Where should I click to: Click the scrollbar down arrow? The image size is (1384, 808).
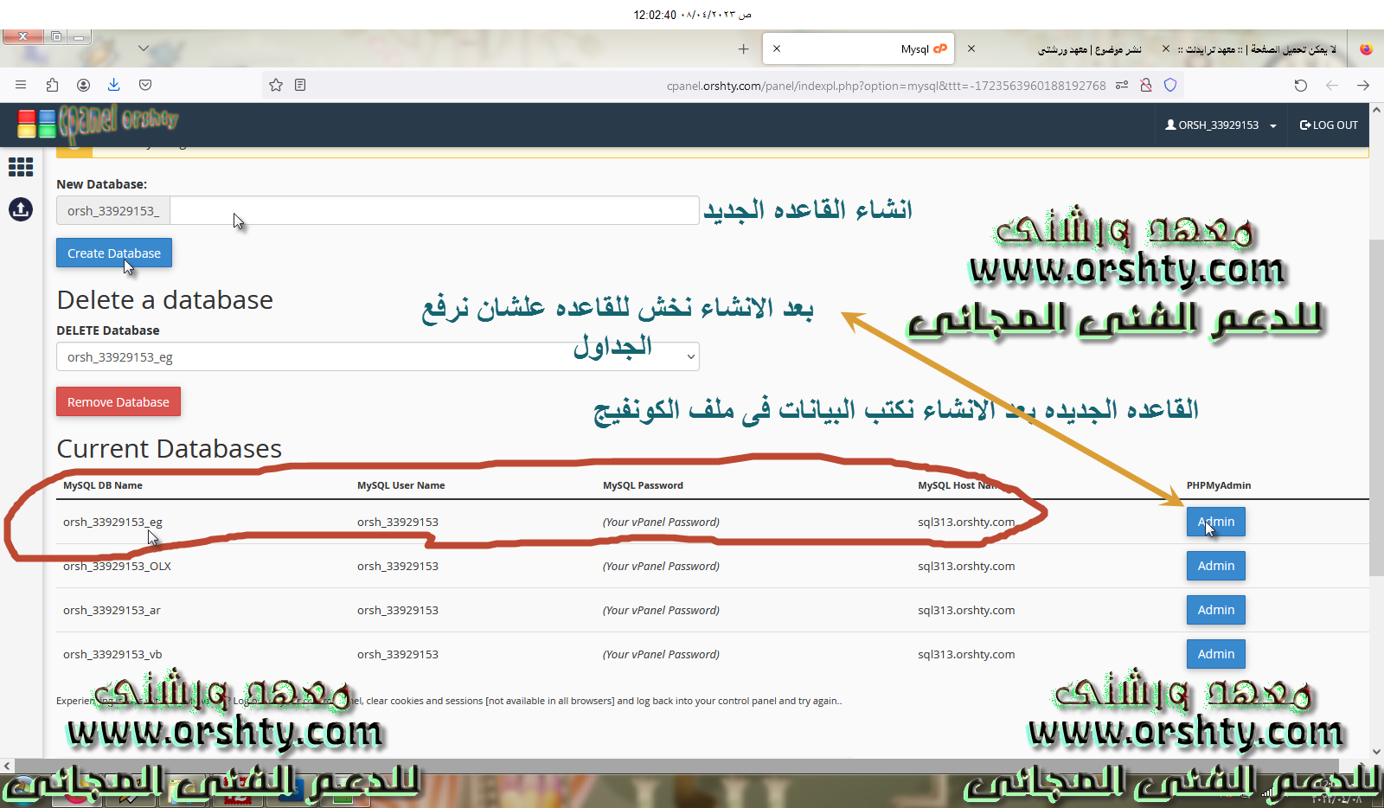click(x=1376, y=752)
